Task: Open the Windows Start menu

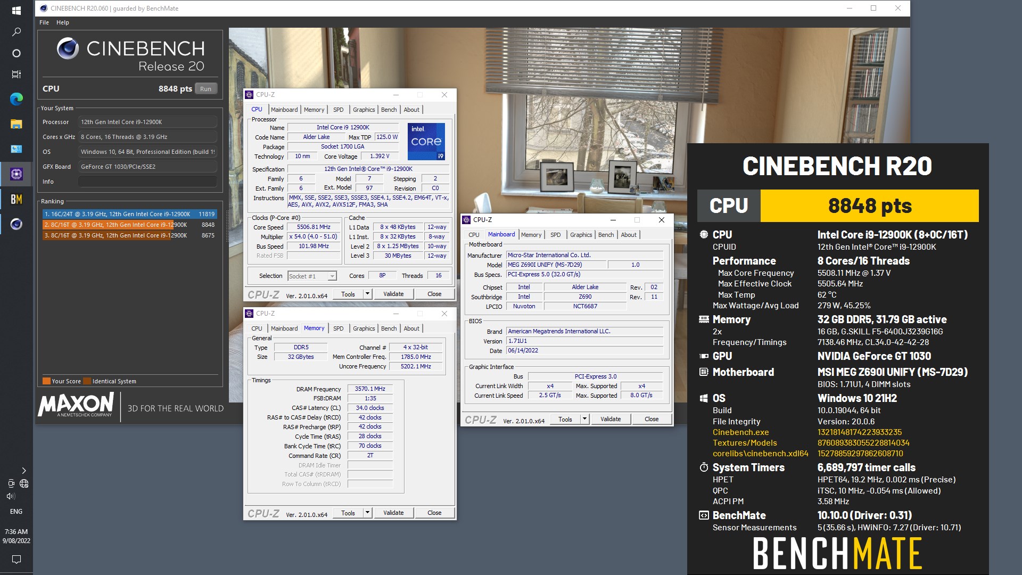Action: click(x=16, y=10)
